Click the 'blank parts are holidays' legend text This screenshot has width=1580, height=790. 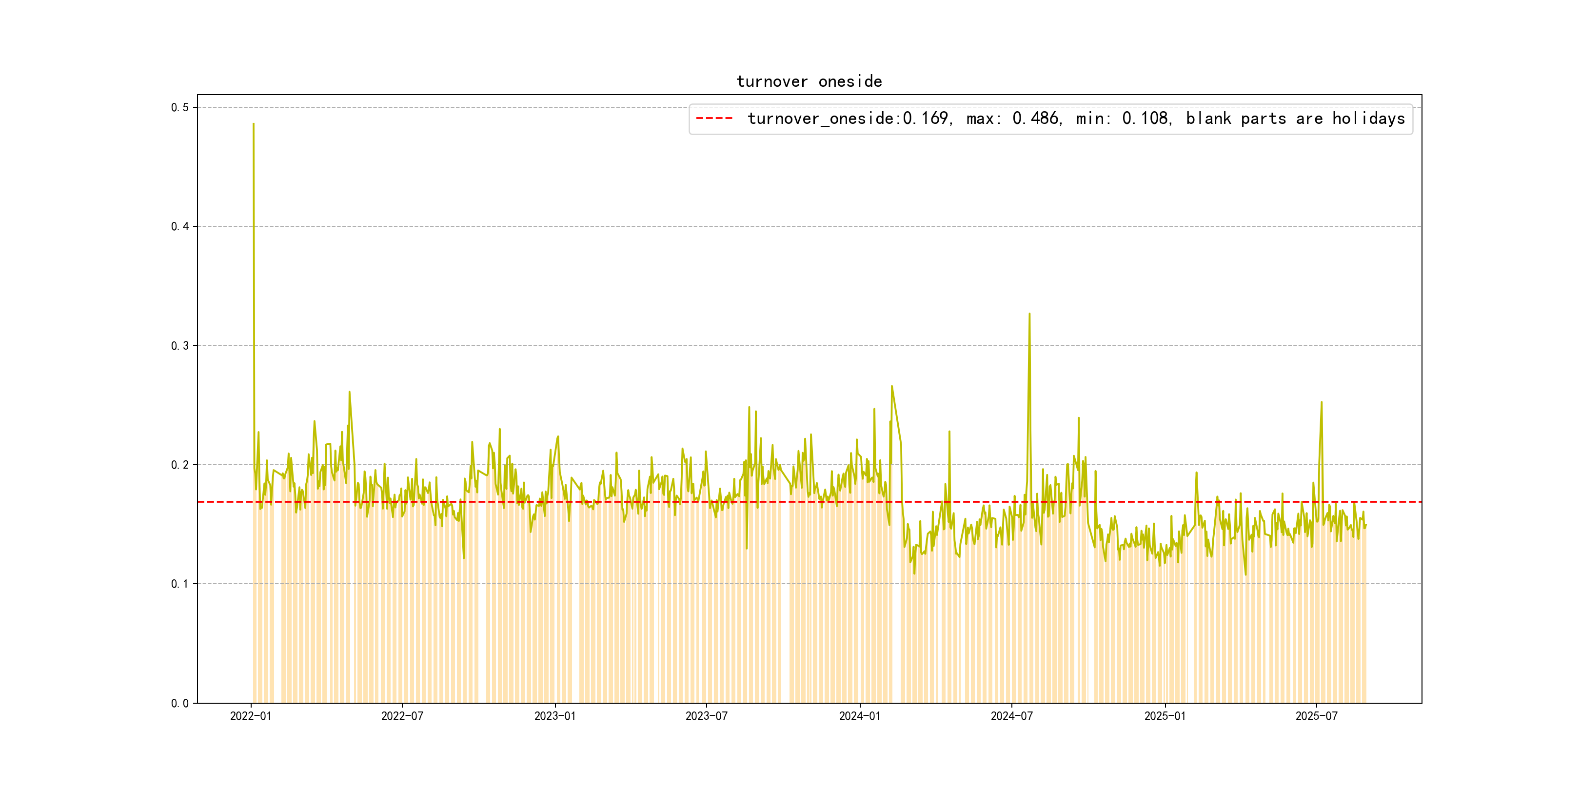(x=1295, y=118)
